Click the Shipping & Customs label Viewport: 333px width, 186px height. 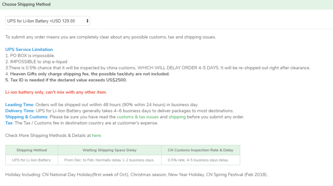click(x=26, y=117)
